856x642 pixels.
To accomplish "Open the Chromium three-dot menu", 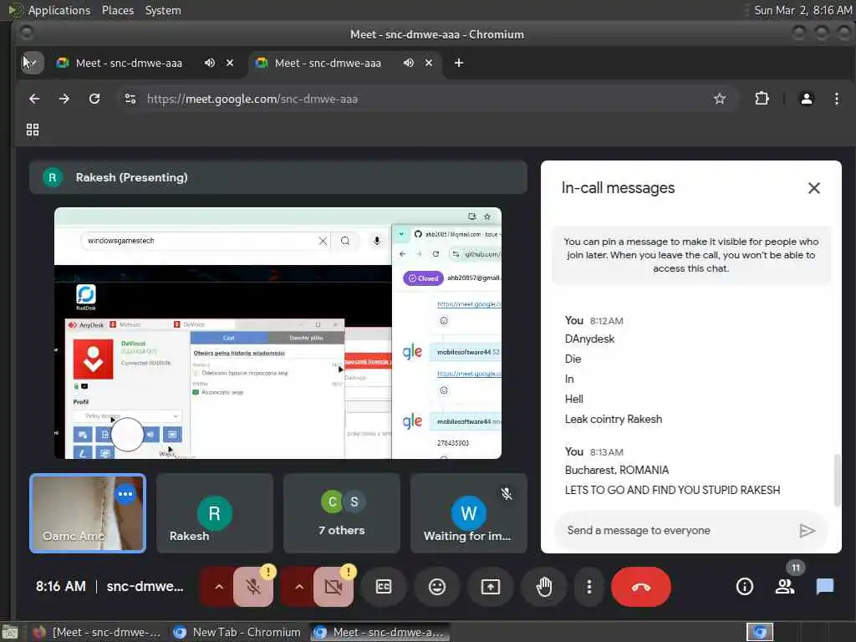I will [836, 99].
